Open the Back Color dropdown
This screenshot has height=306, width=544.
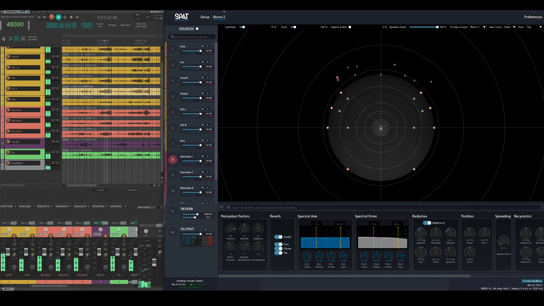(510, 27)
